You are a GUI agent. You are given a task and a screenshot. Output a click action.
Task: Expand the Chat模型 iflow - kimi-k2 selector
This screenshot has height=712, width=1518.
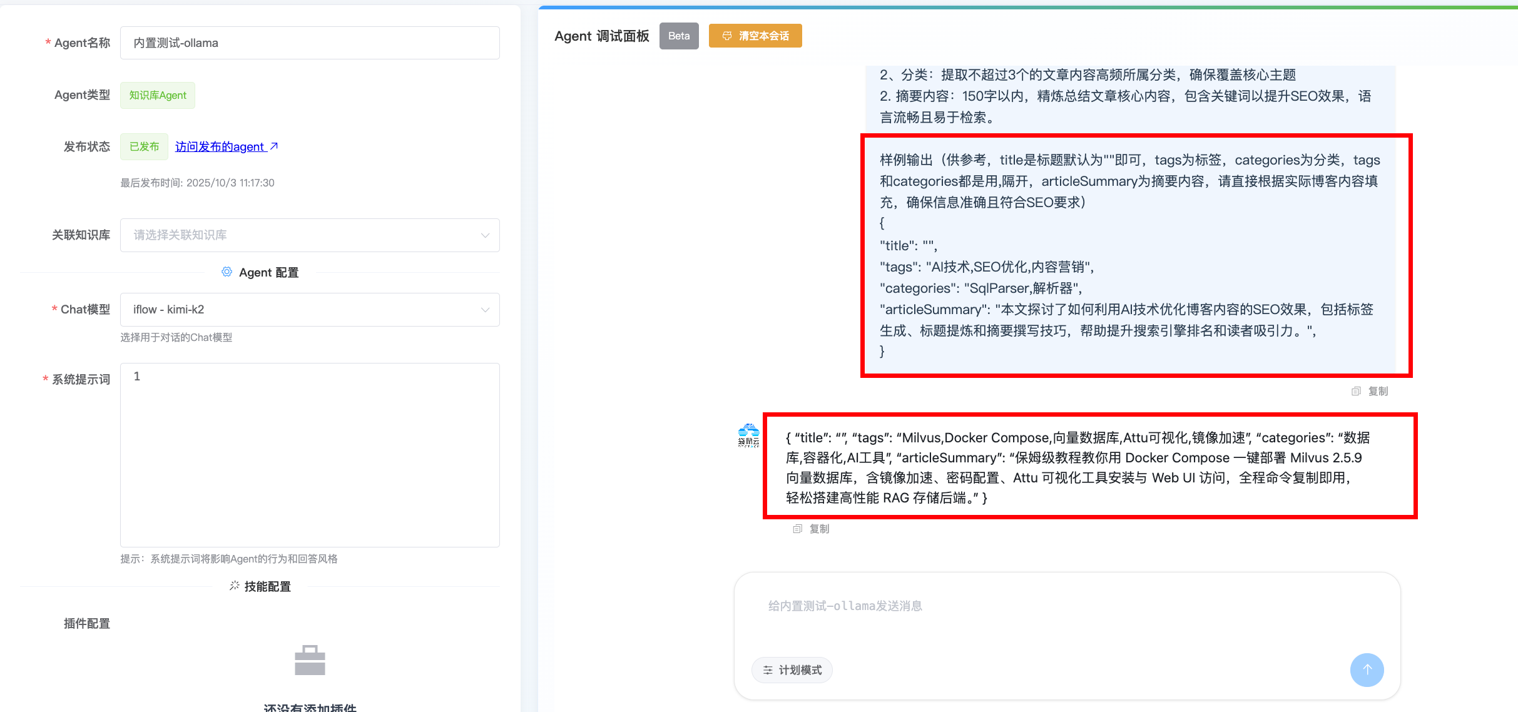[x=300, y=310]
